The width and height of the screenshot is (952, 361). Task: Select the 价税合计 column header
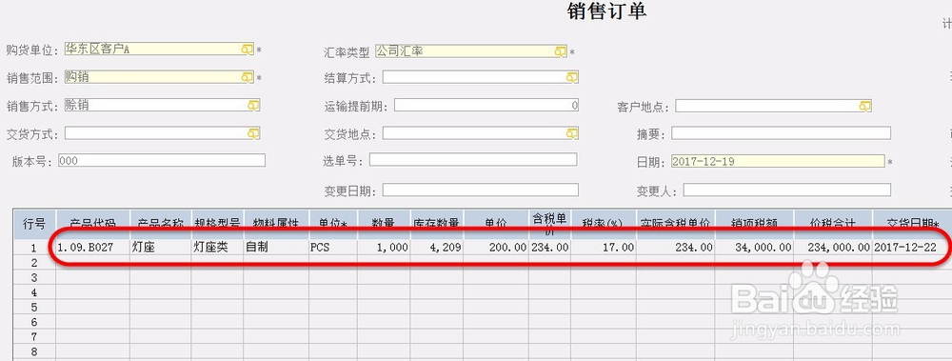(833, 224)
